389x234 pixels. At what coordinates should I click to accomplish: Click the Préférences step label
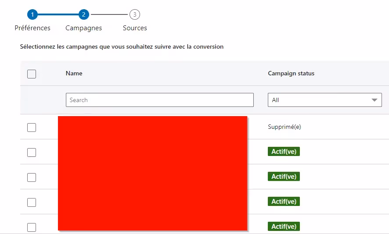pyautogui.click(x=32, y=28)
